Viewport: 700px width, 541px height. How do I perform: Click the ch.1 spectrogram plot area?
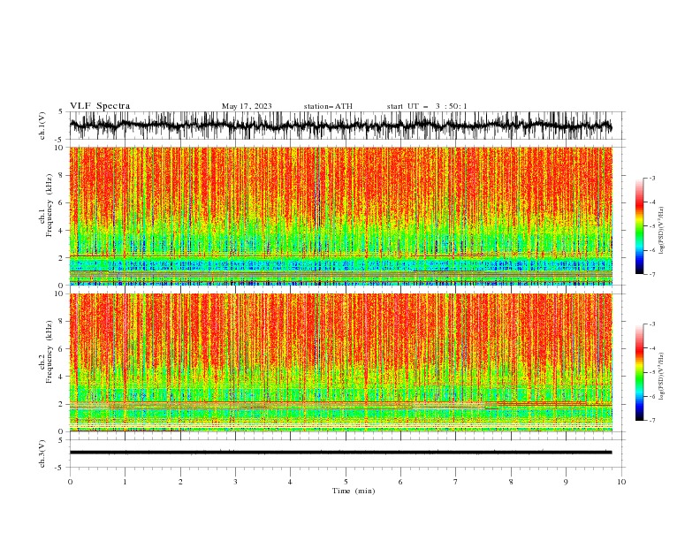tap(340, 216)
